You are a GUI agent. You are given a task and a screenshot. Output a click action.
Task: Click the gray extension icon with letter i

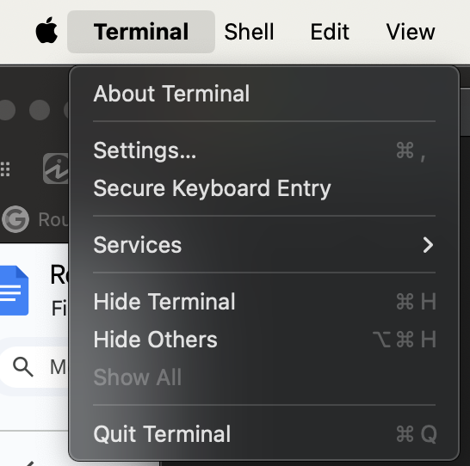tap(56, 169)
